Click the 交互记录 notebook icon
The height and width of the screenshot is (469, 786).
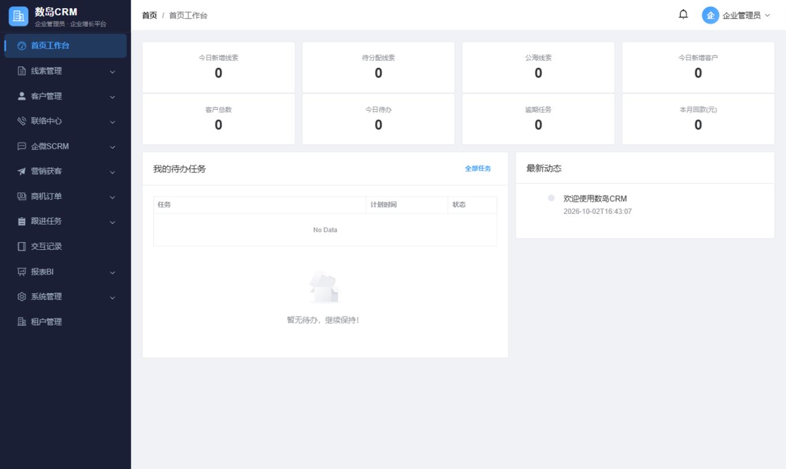(x=22, y=247)
